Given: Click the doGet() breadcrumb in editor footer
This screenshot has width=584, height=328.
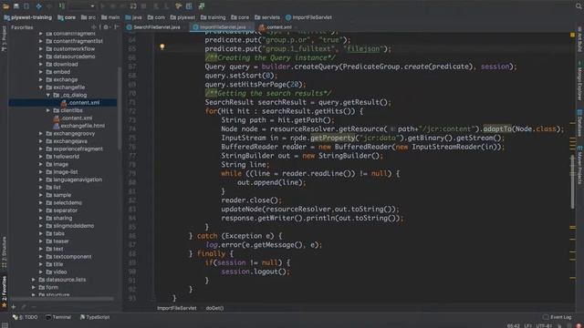Looking at the screenshot, I should [214, 308].
